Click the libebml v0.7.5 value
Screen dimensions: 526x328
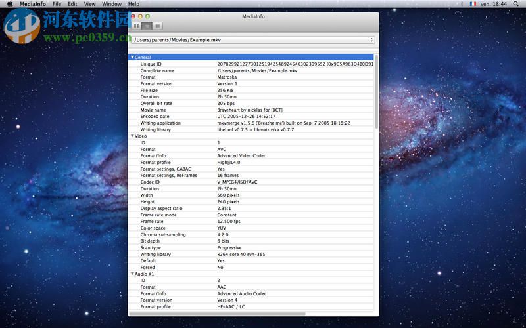(256, 129)
